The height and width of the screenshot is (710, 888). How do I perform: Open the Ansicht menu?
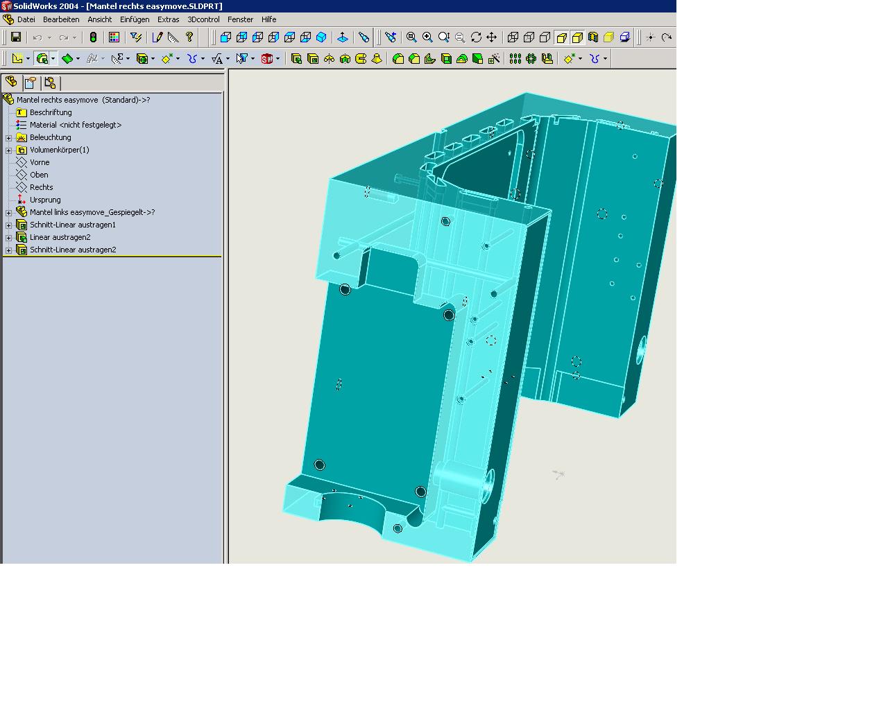pyautogui.click(x=100, y=19)
